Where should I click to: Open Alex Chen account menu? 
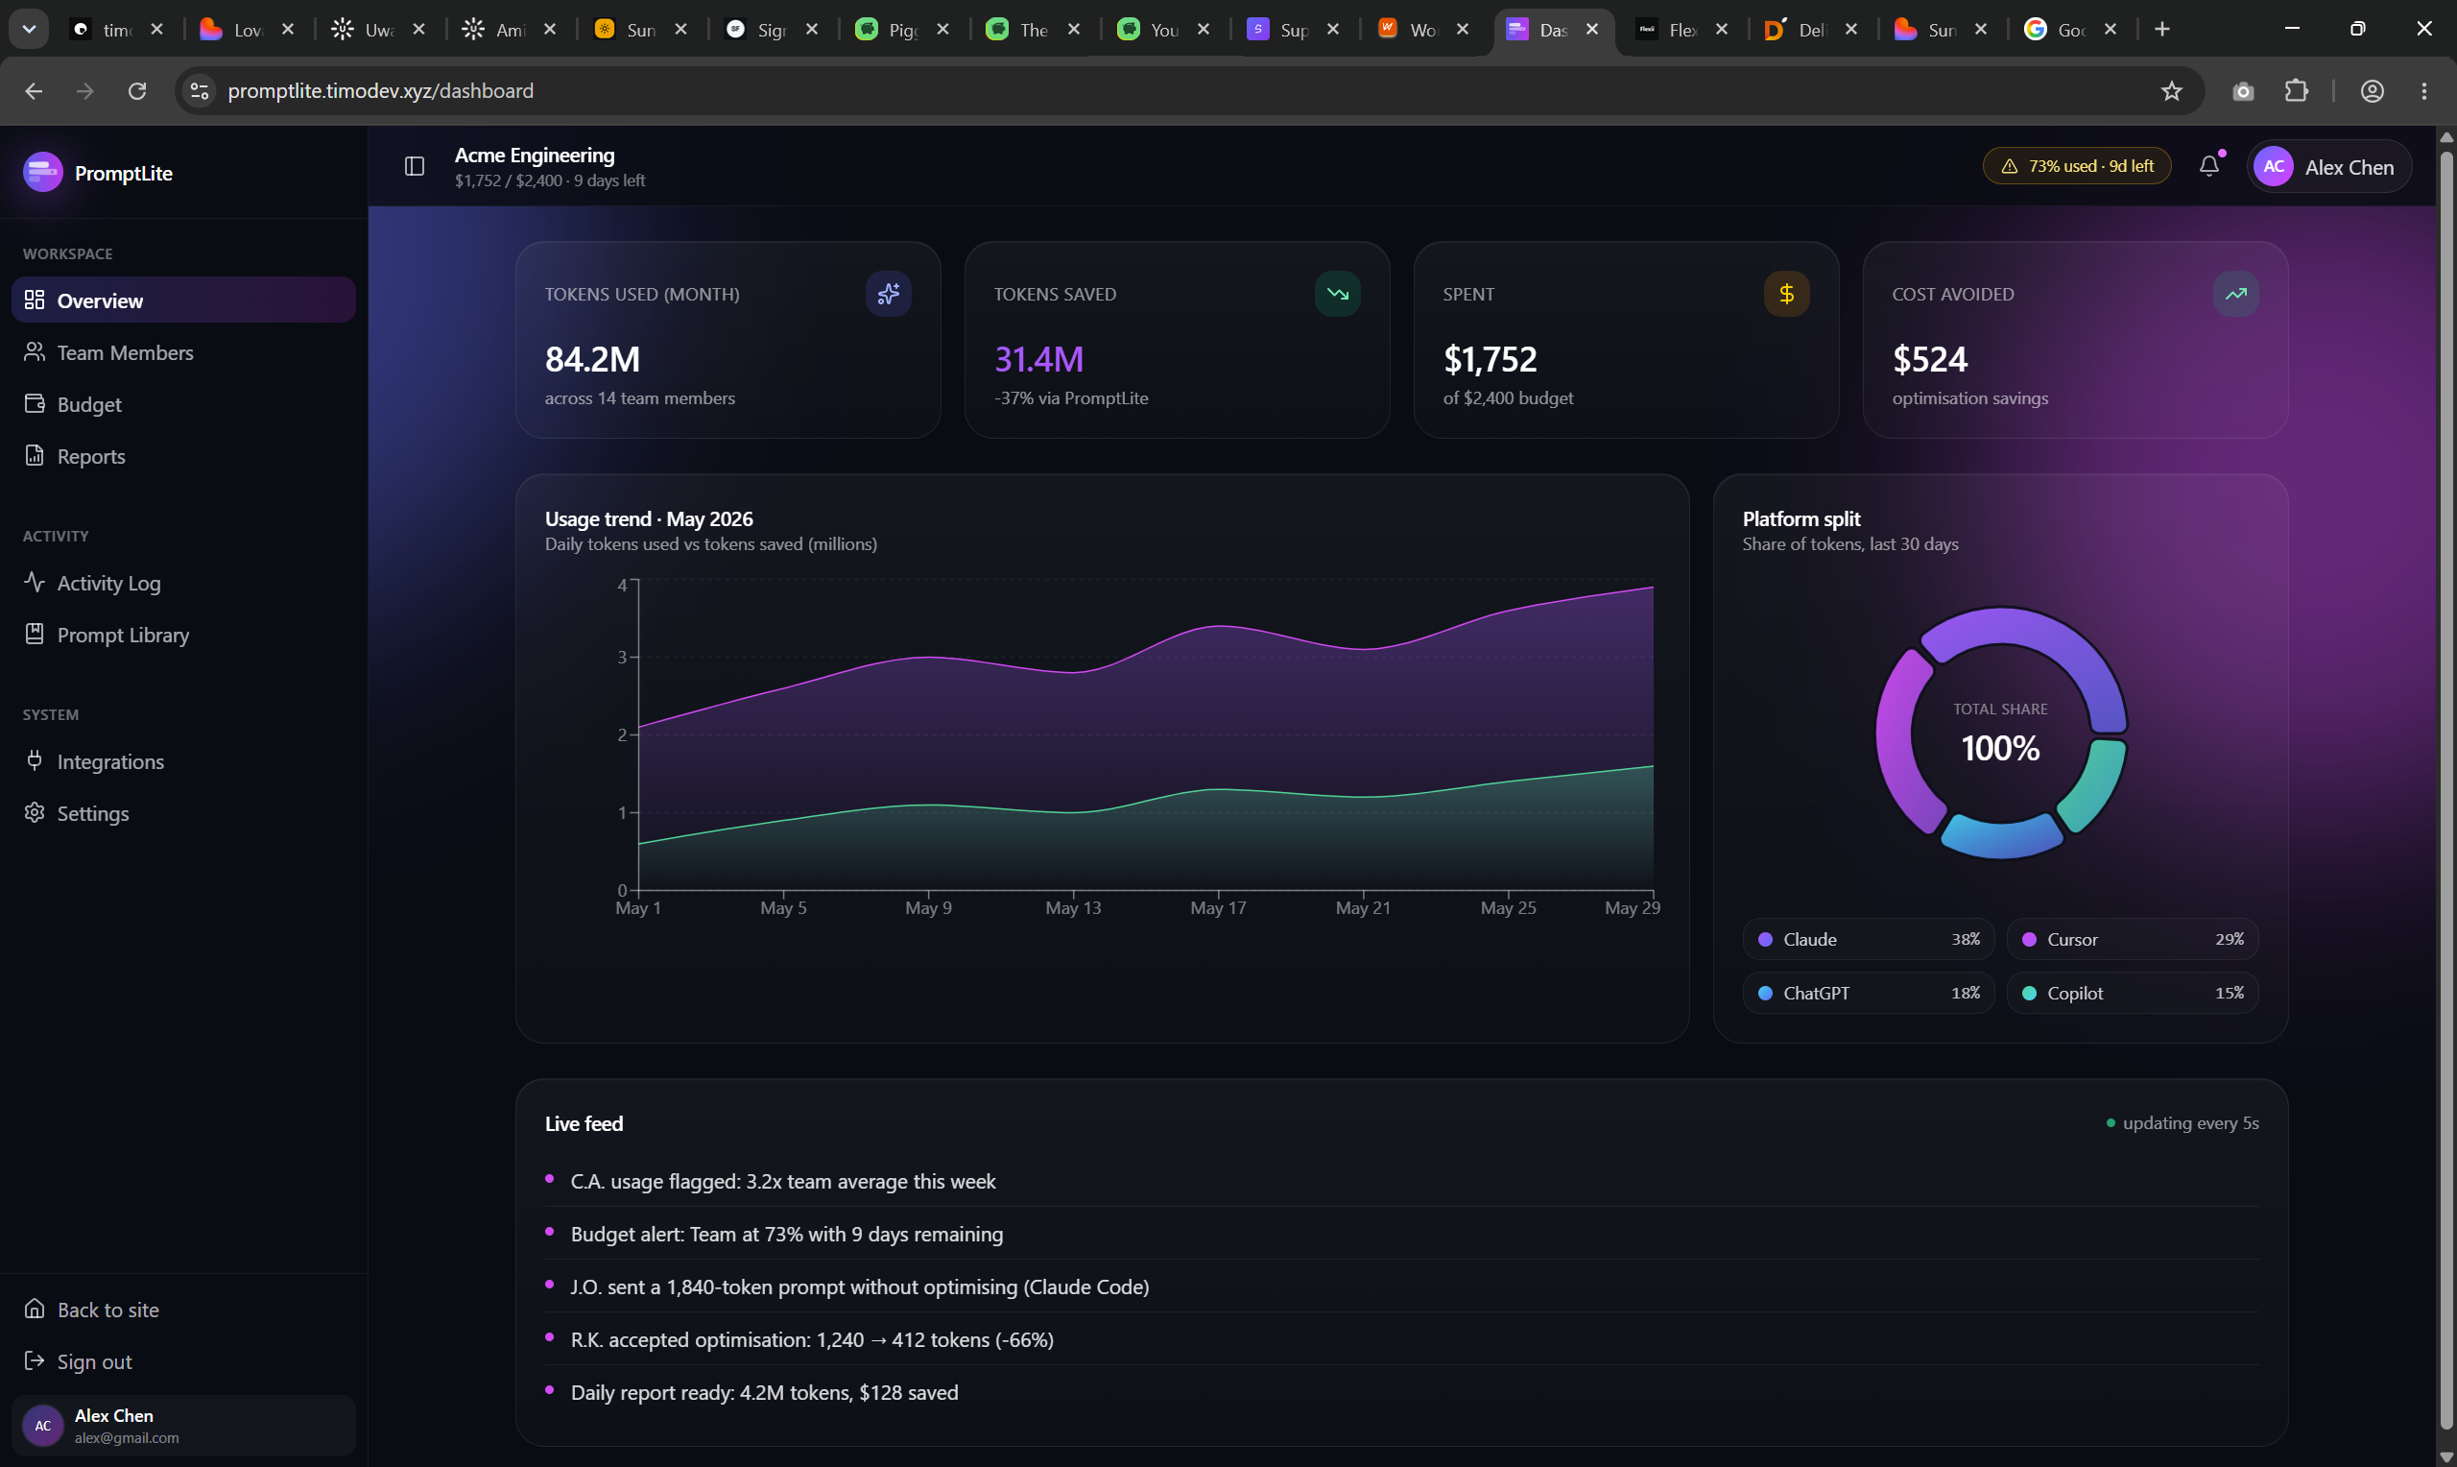point(2329,166)
